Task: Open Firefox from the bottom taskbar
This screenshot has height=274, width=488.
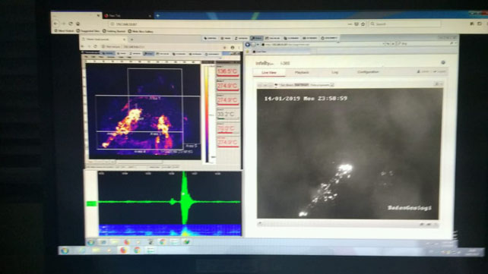Action: [124, 250]
